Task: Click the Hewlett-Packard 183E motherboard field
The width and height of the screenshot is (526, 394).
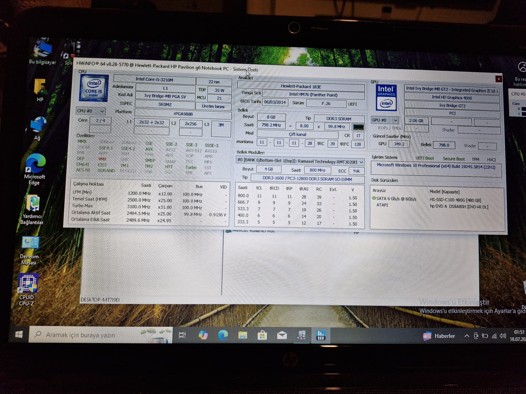Action: pyautogui.click(x=301, y=86)
